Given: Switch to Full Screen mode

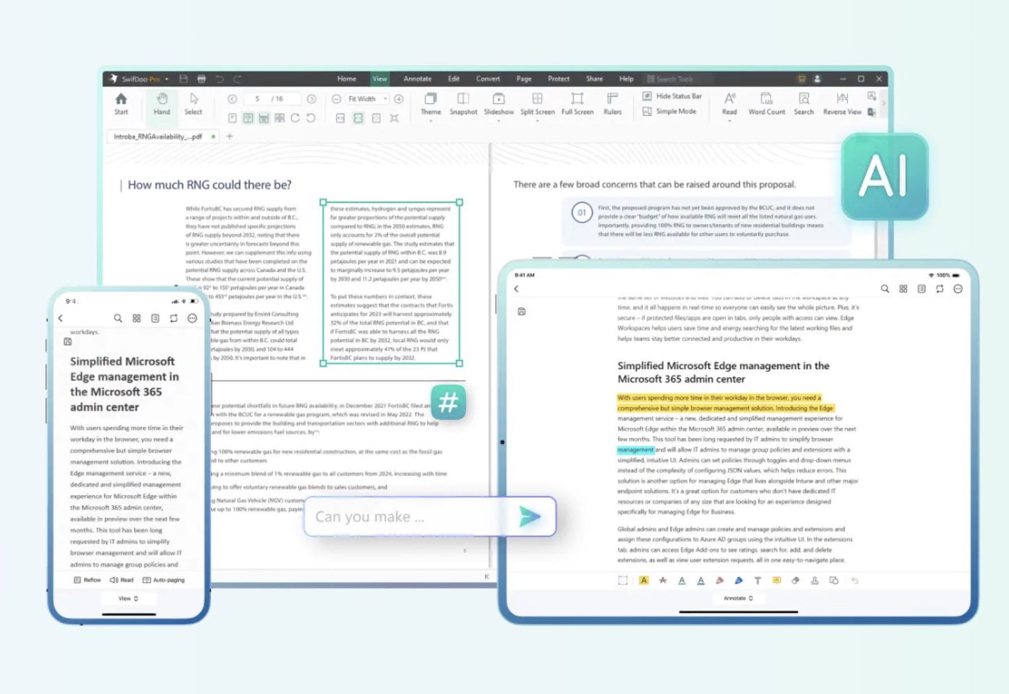Looking at the screenshot, I should [x=576, y=103].
